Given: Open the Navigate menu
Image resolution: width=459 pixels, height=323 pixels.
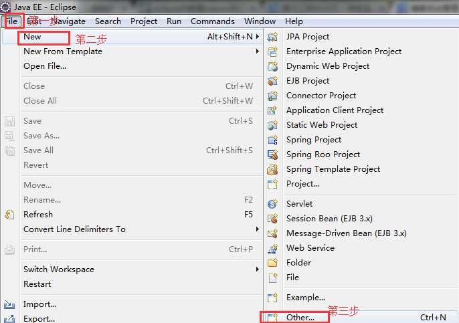Looking at the screenshot, I should (x=69, y=21).
